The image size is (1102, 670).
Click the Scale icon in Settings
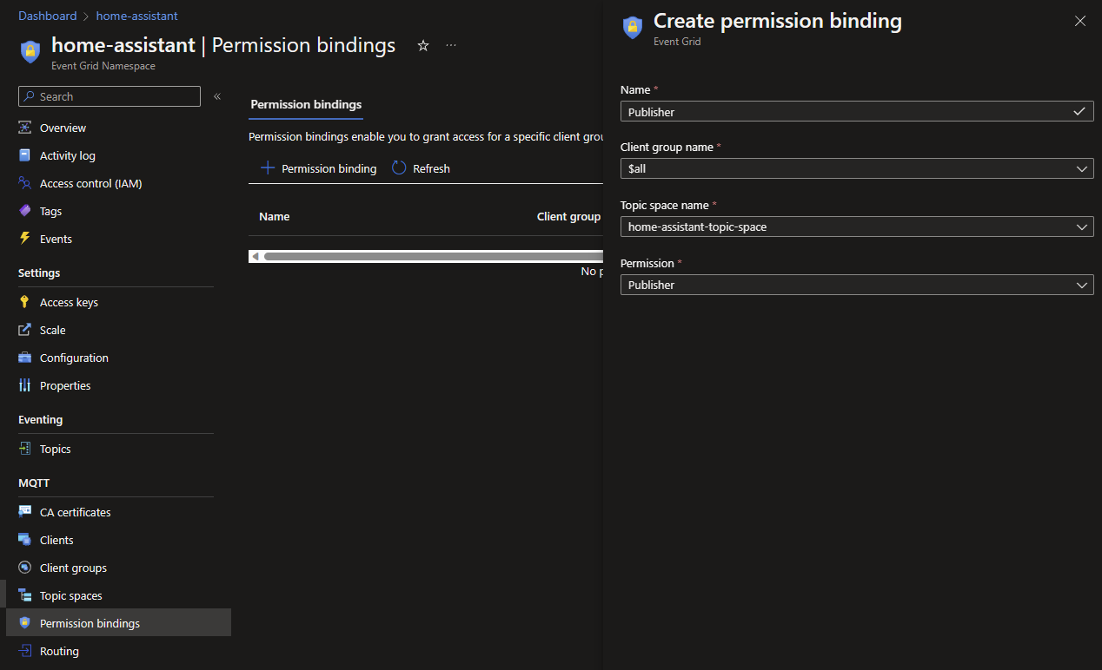pos(24,330)
